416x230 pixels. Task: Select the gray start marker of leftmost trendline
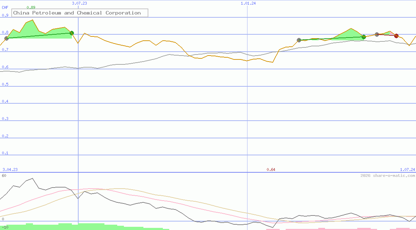pos(6,39)
